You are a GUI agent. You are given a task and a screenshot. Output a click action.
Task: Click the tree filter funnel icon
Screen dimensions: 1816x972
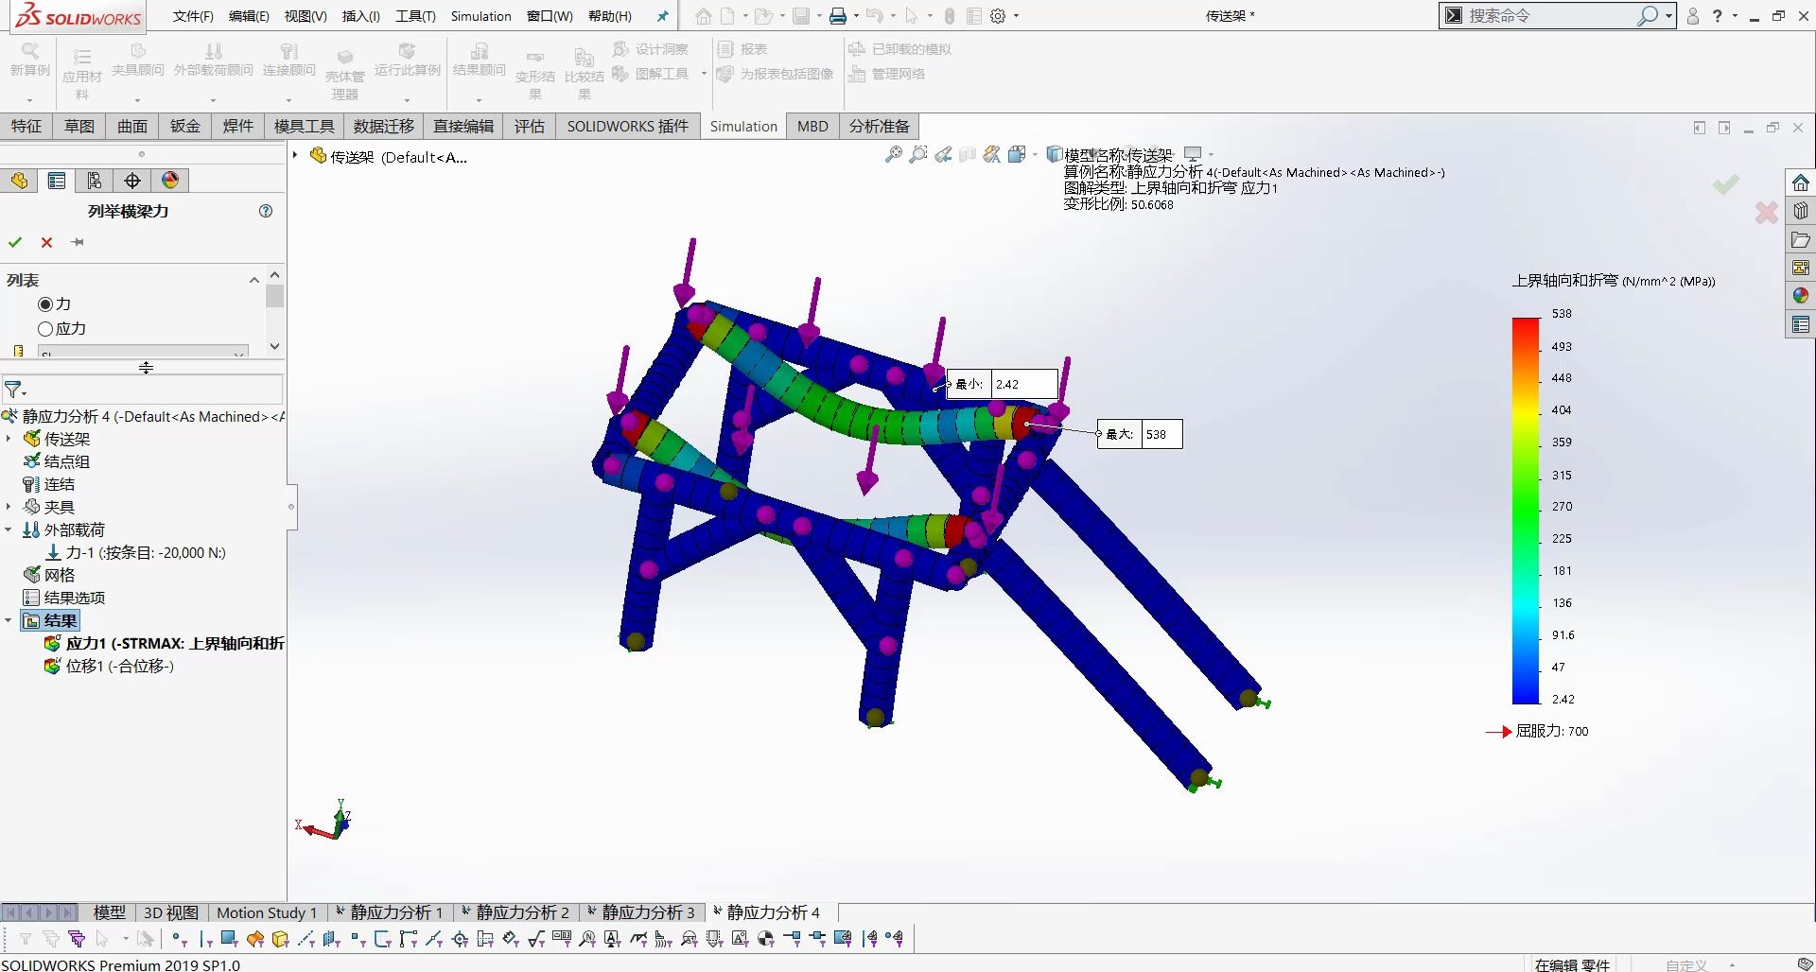(14, 390)
